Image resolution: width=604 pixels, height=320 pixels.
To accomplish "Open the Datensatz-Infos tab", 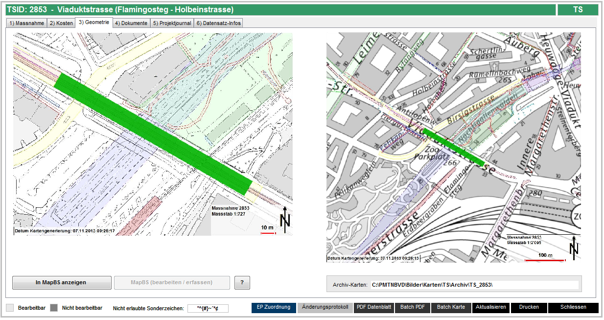I will pyautogui.click(x=218, y=23).
